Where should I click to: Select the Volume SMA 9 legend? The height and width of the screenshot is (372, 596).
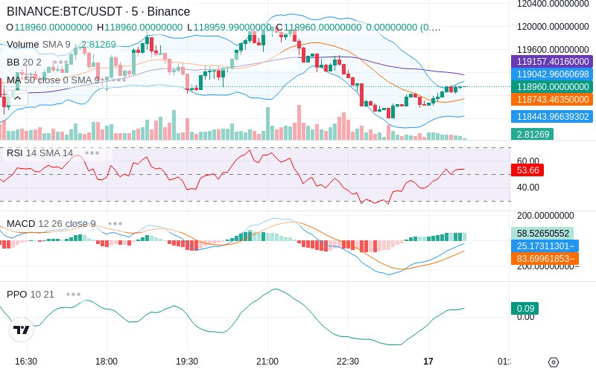tap(39, 45)
